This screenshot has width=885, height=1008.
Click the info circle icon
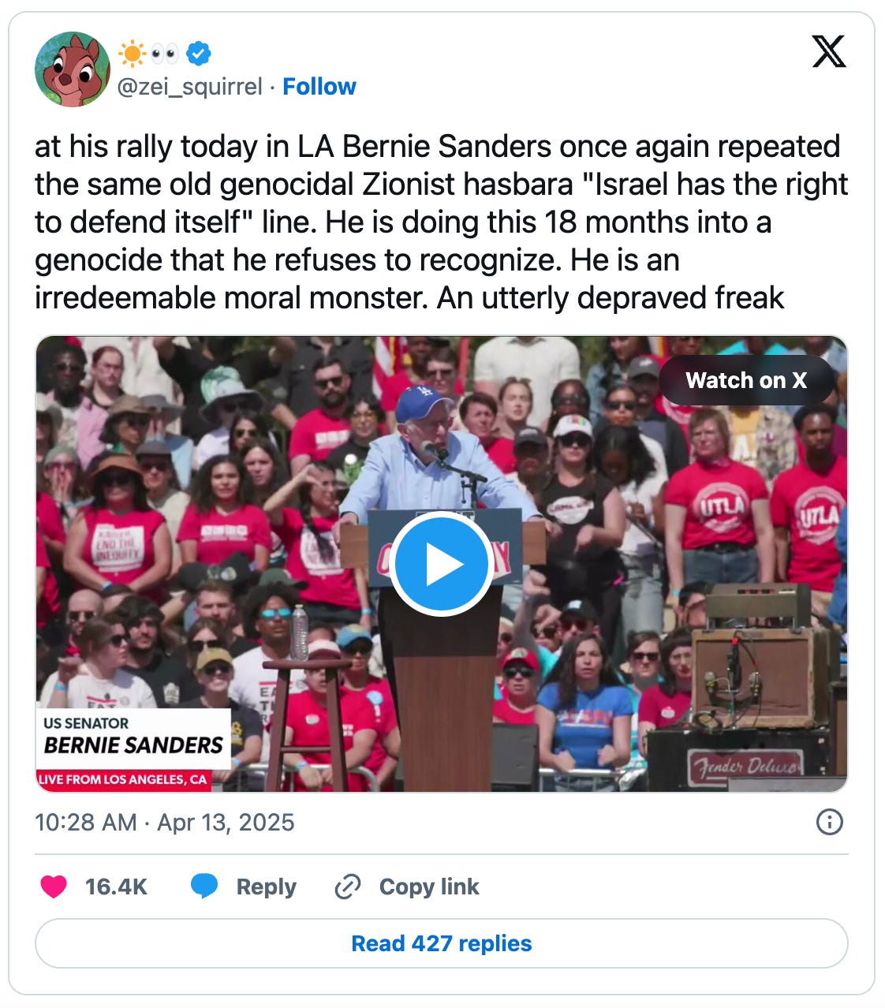(829, 822)
